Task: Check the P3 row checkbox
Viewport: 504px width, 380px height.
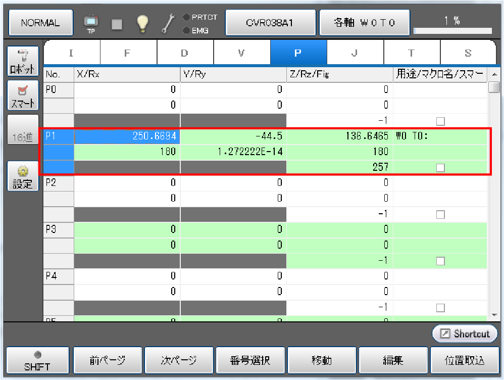Action: [x=440, y=261]
